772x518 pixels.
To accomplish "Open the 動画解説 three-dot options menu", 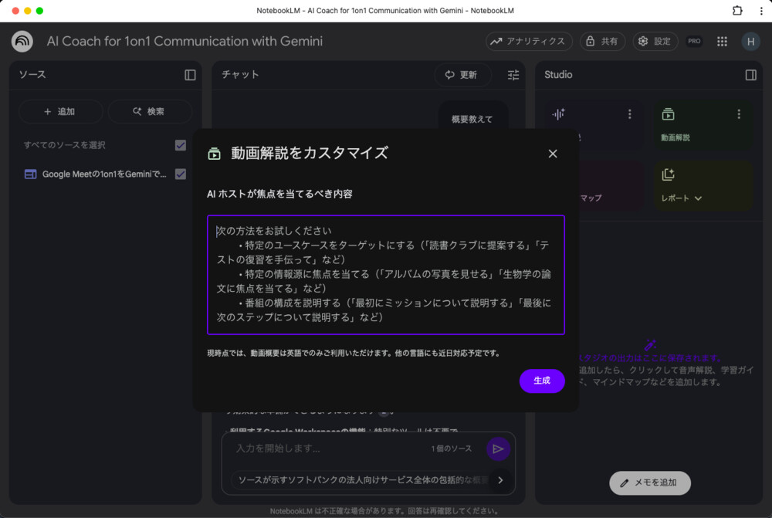I will (x=739, y=113).
